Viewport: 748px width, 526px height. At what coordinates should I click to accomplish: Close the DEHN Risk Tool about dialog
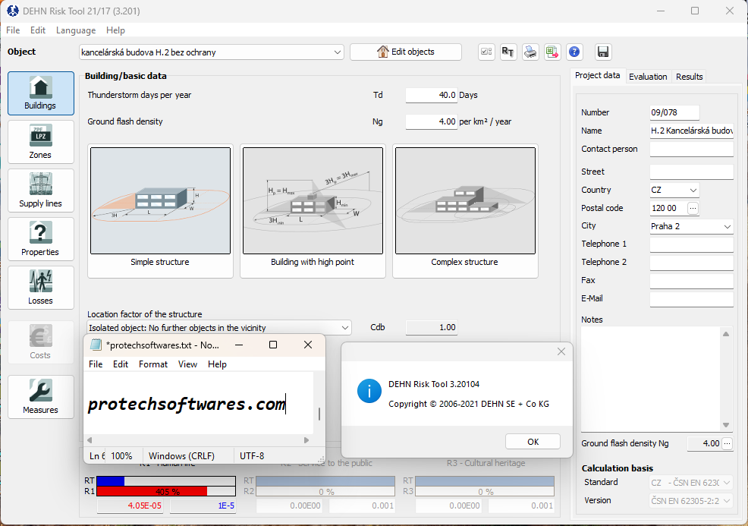(561, 351)
